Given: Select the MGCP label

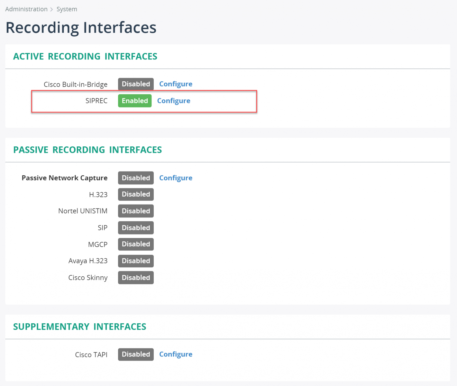Looking at the screenshot, I should (98, 244).
